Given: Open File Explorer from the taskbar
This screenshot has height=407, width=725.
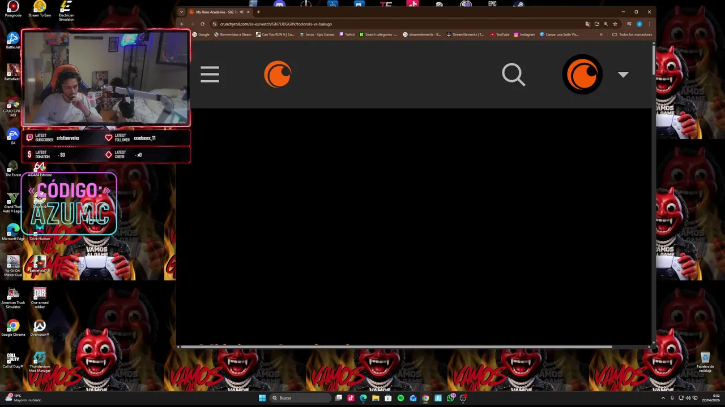Looking at the screenshot, I should [x=376, y=398].
